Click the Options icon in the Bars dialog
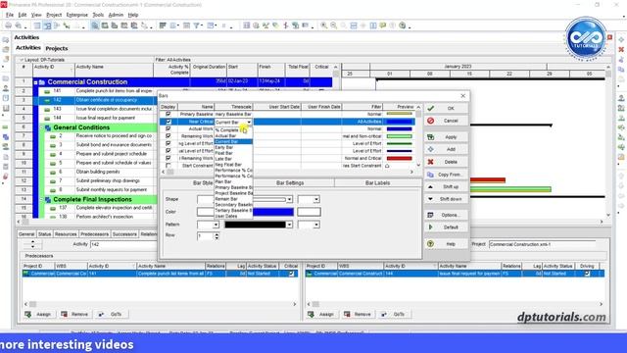627x353 pixels. [431, 215]
